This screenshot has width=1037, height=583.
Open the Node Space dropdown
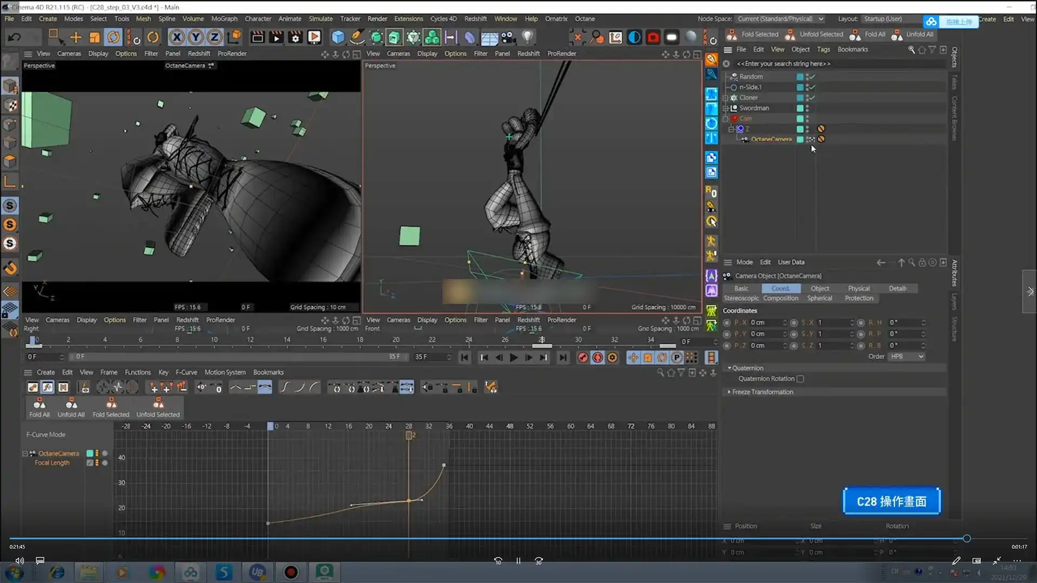(x=780, y=18)
